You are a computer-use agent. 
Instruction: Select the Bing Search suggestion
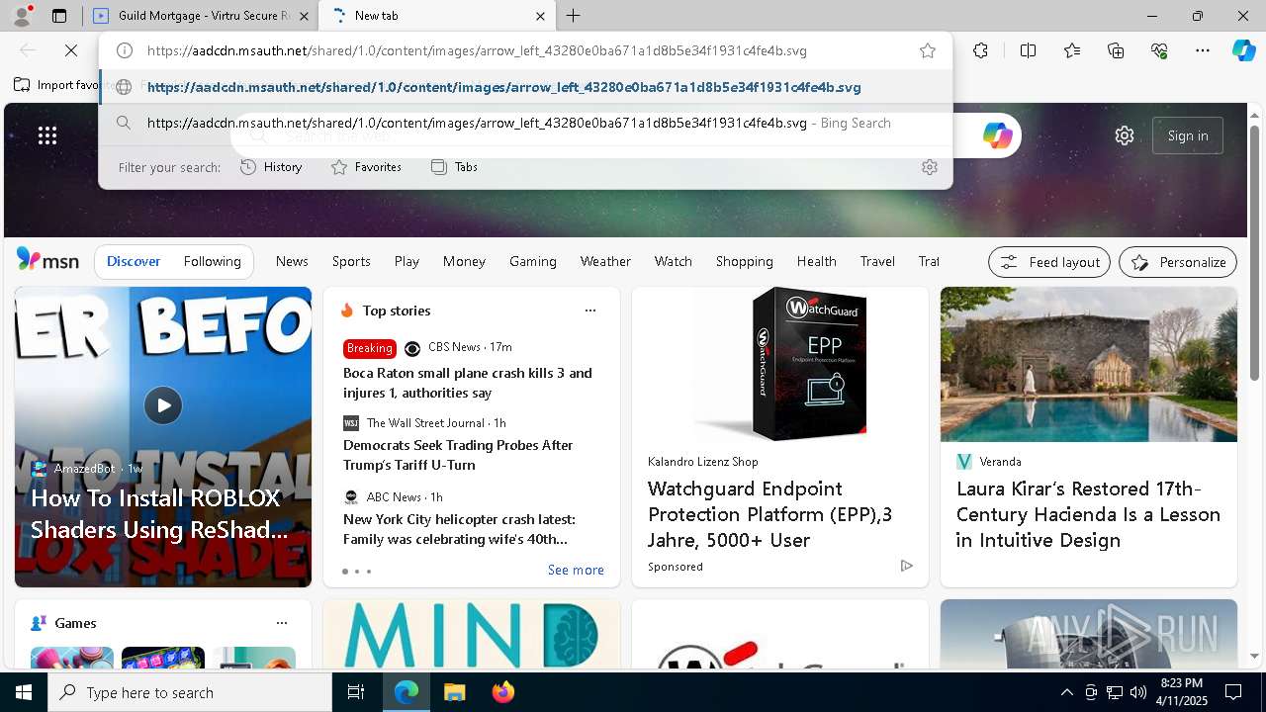pyautogui.click(x=525, y=123)
